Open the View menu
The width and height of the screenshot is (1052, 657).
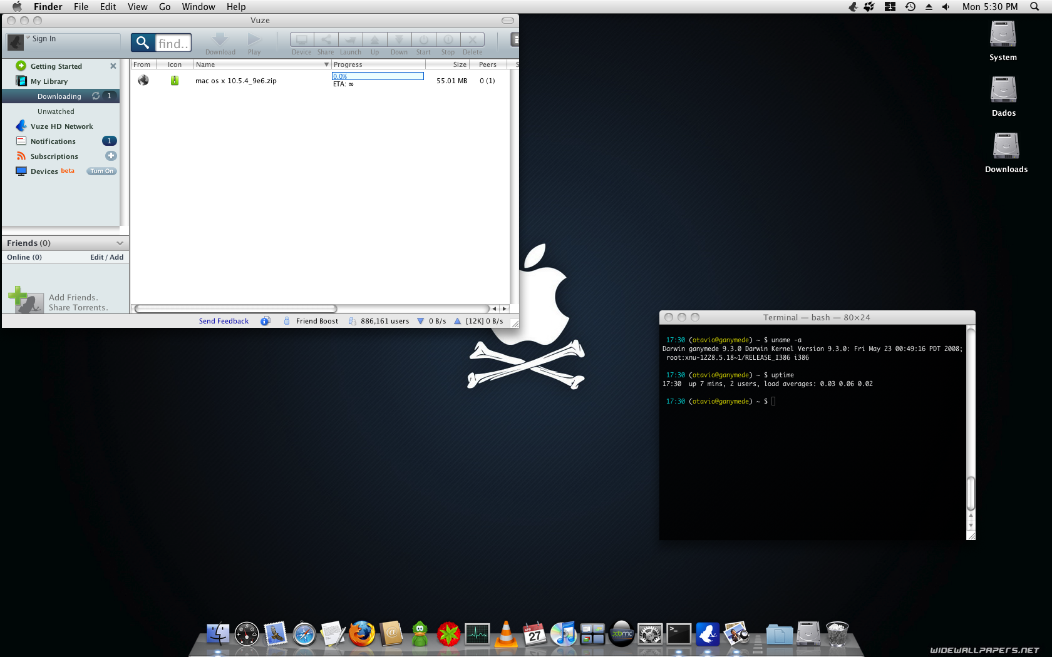(x=137, y=7)
